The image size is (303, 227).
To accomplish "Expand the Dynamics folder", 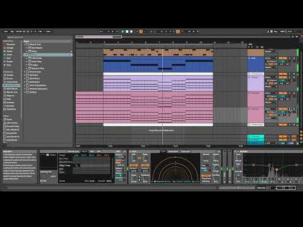I will [25, 75].
